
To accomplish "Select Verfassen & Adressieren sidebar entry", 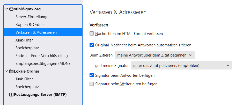I will click(36, 32).
